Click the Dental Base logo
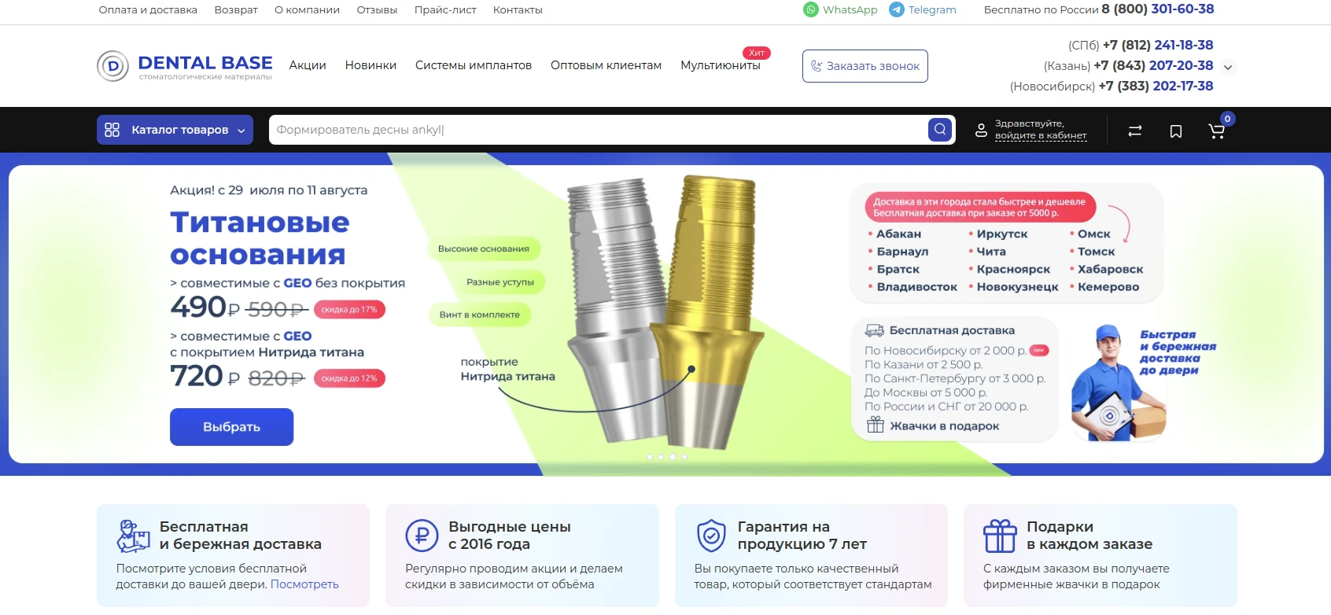 [x=185, y=66]
